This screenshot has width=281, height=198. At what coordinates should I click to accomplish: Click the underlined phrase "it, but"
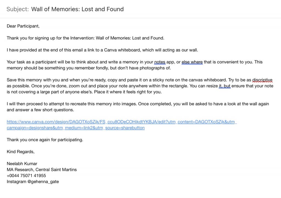coord(224,86)
